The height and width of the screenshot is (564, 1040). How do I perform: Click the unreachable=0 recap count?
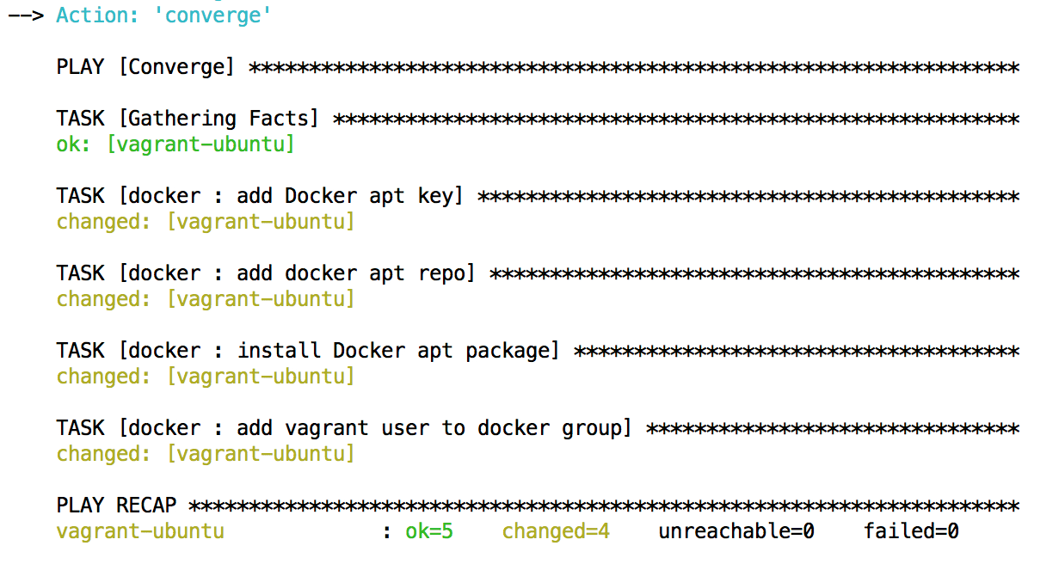pos(736,531)
